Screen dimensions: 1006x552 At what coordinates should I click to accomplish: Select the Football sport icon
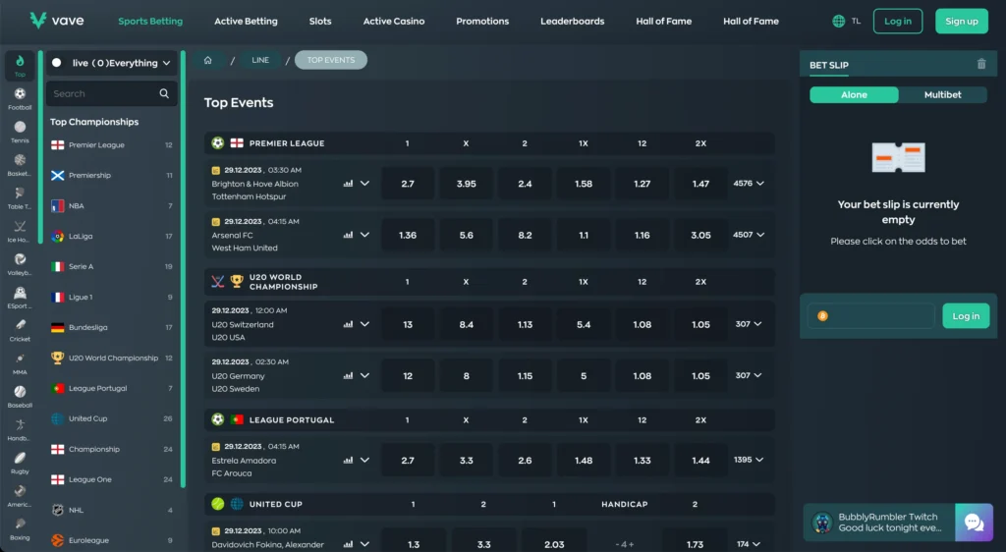tap(20, 94)
